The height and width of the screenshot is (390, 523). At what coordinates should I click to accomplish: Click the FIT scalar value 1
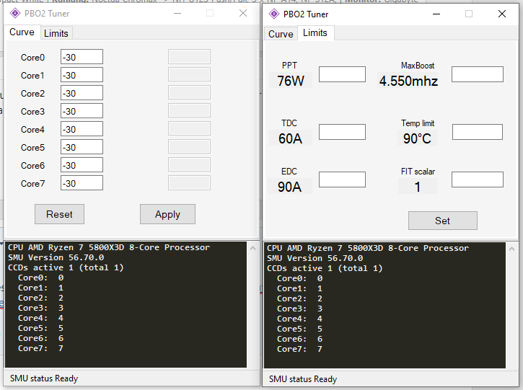[x=417, y=187]
